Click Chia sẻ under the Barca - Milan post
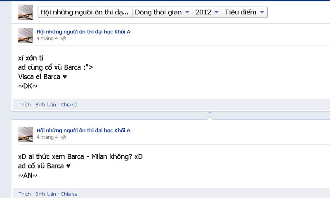Screen dimensions: 330x198 click(x=69, y=194)
